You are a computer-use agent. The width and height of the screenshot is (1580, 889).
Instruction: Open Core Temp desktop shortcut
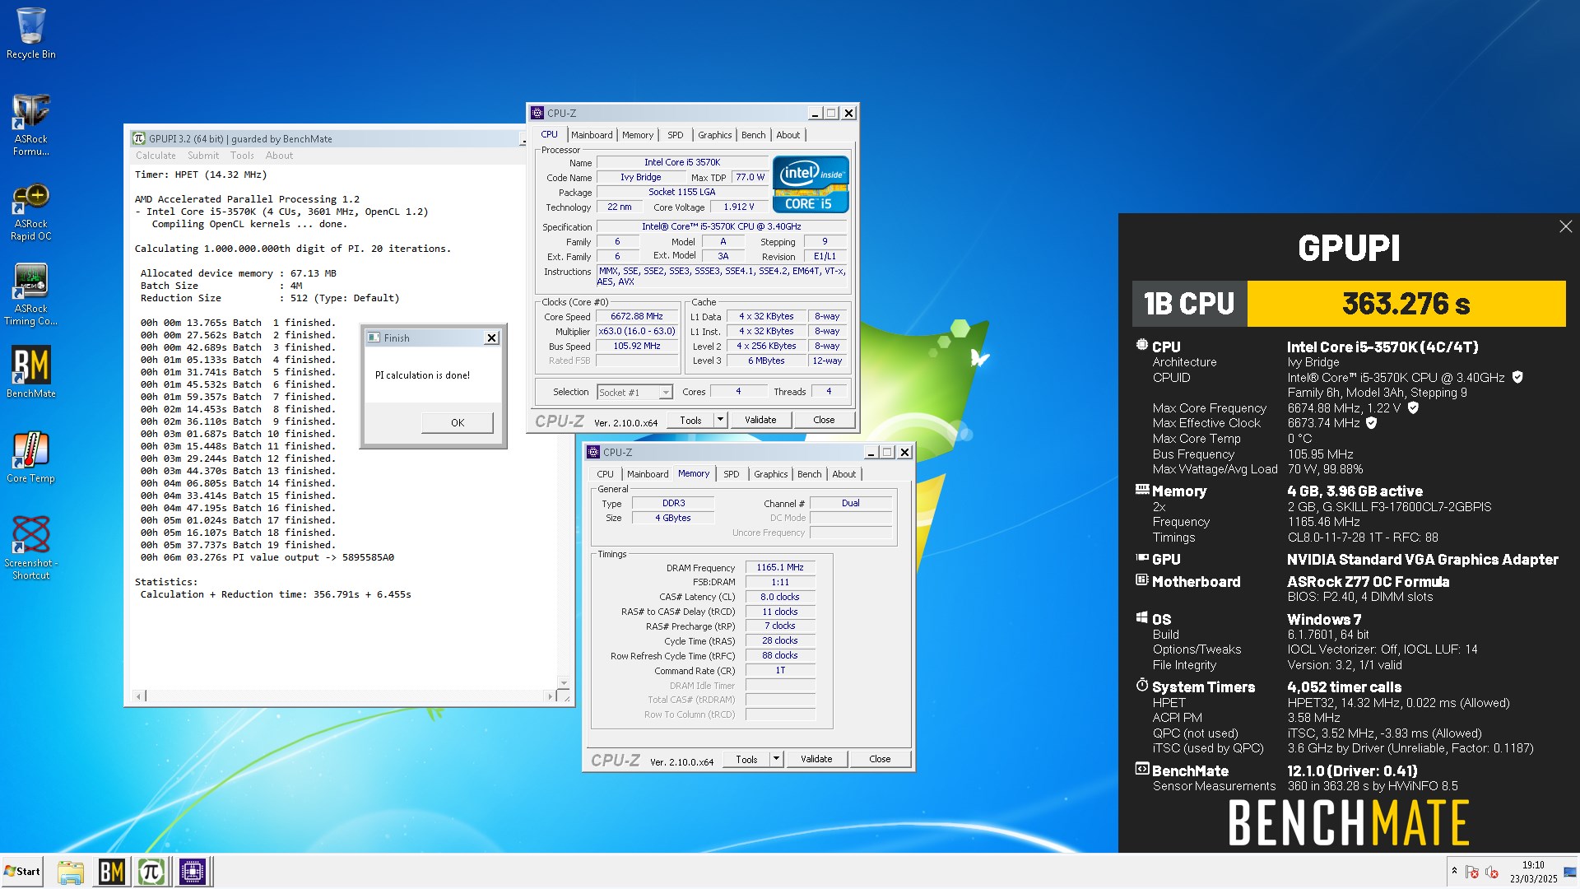coord(30,458)
